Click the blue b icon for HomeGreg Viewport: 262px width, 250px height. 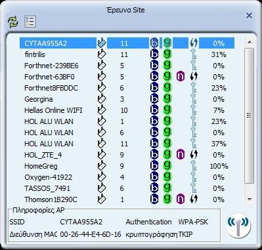pos(154,166)
